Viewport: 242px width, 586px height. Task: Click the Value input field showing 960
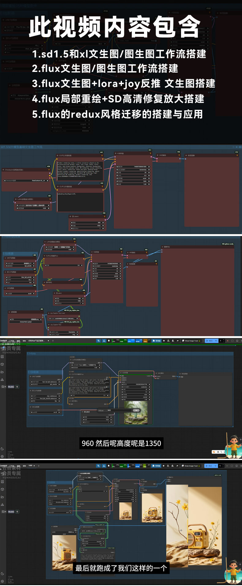click(119, 410)
